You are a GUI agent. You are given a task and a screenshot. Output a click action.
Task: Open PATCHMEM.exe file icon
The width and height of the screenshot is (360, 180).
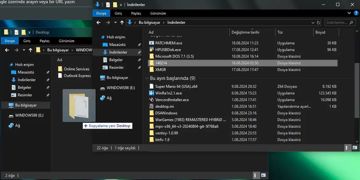[x=152, y=43]
